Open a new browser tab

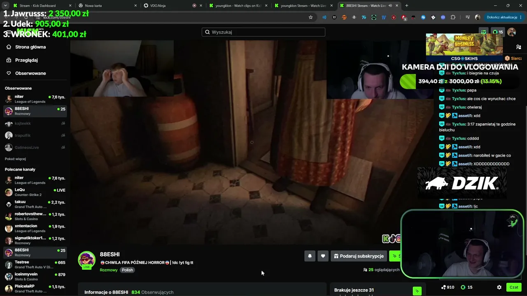(407, 5)
